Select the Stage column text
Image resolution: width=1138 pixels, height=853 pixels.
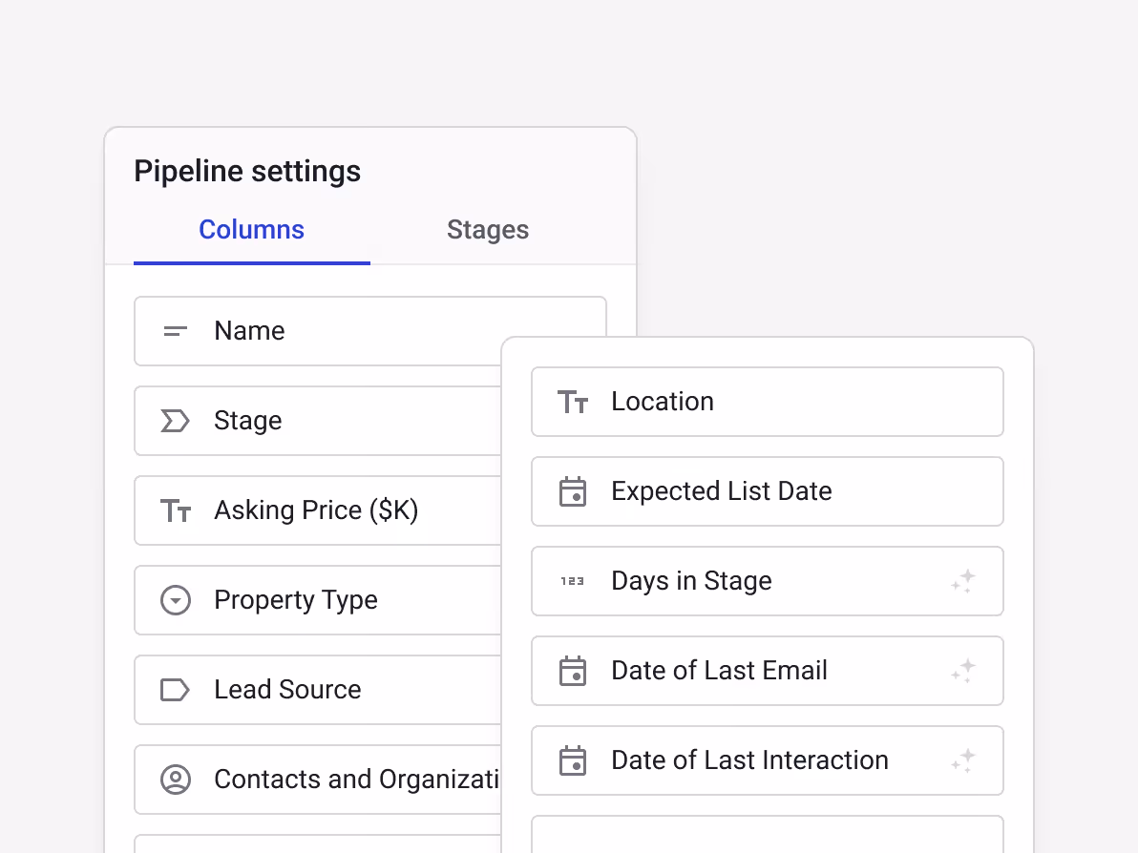(x=247, y=421)
